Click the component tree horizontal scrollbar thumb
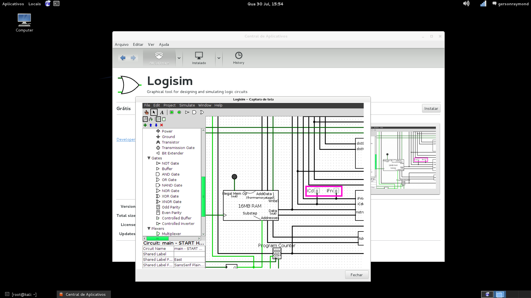This screenshot has height=298, width=531. [x=157, y=238]
